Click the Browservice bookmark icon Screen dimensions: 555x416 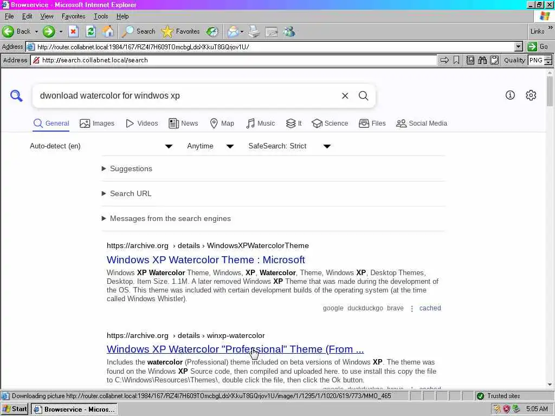pyautogui.click(x=456, y=60)
